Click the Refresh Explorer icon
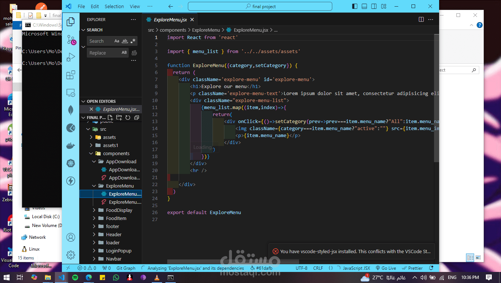Viewport: 501px width, 283px height. [128, 118]
